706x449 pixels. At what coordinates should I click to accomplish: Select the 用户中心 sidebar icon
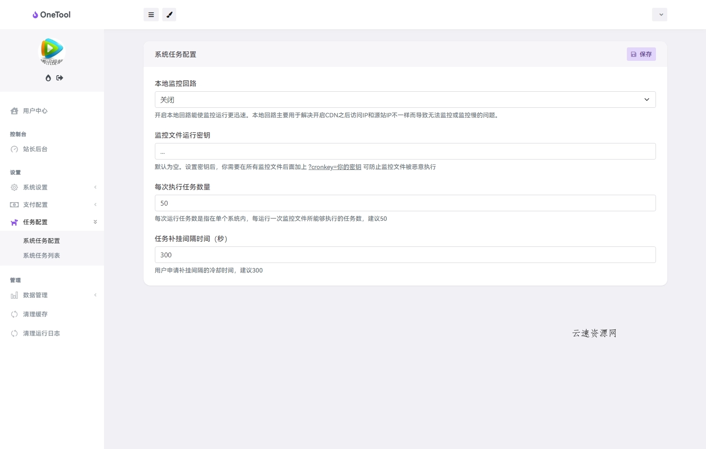click(14, 111)
